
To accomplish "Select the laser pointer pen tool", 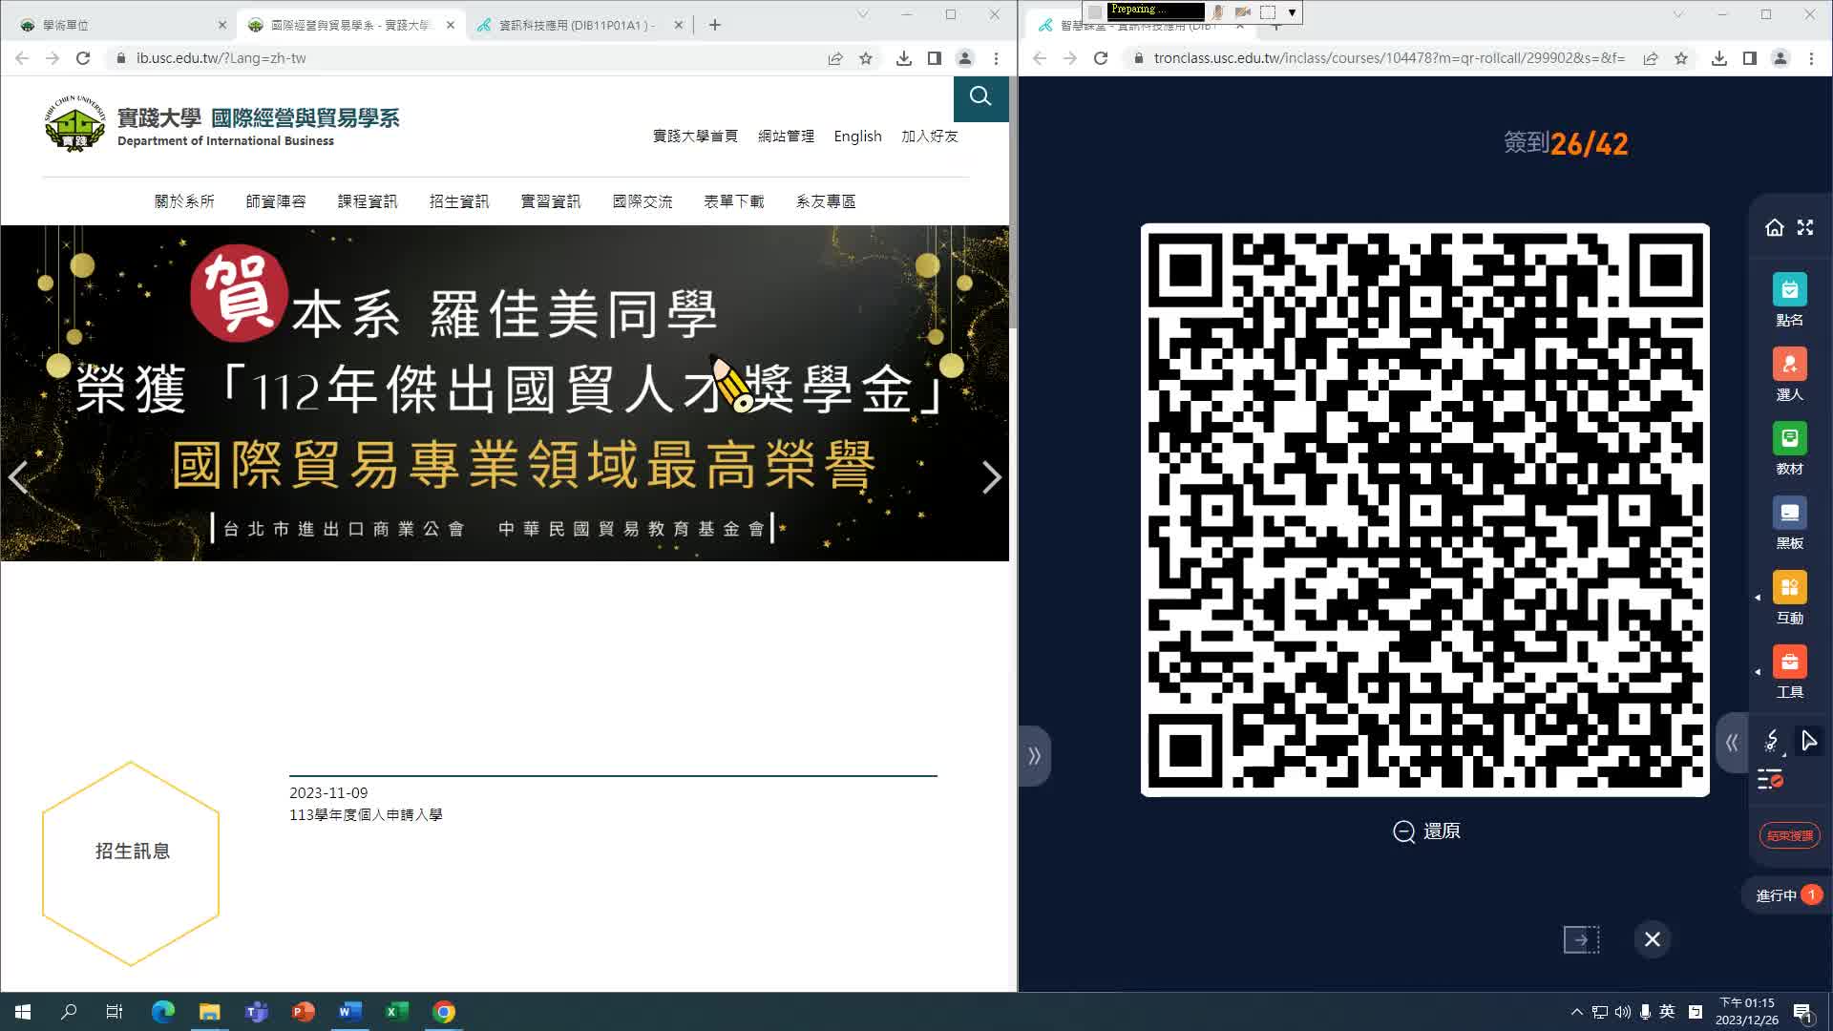I will (1772, 742).
